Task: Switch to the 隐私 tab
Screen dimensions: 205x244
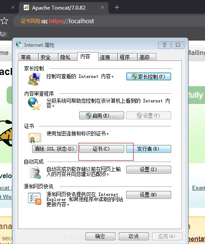Action: click(x=68, y=57)
